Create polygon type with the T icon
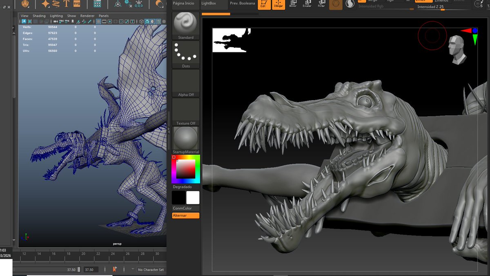 tap(66, 4)
